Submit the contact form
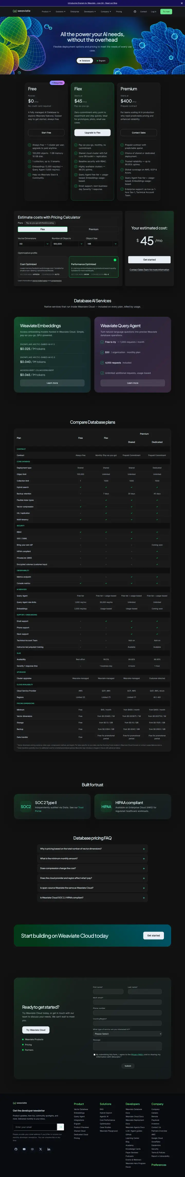This screenshot has height=1177, width=185. pos(128,1066)
